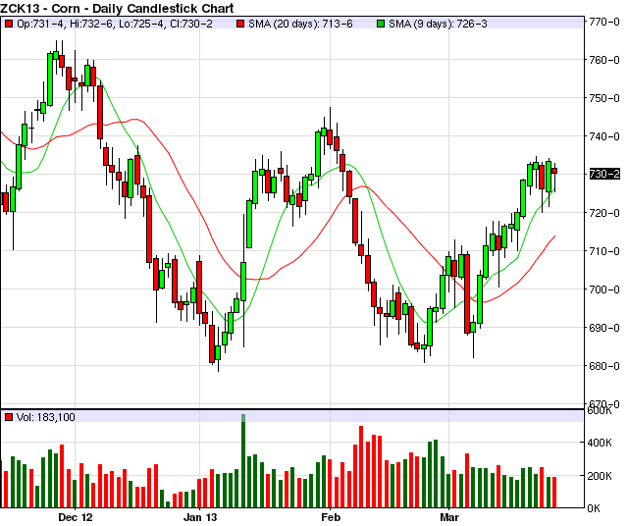Screen dimensions: 628x526
Task: Click the chart title 'ZCK13 - Corn - Daily Candlestick Chart'
Action: 117,8
